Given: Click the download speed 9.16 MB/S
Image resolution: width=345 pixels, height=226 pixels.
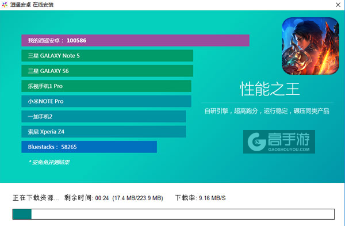Looking at the screenshot, I should tap(212, 198).
